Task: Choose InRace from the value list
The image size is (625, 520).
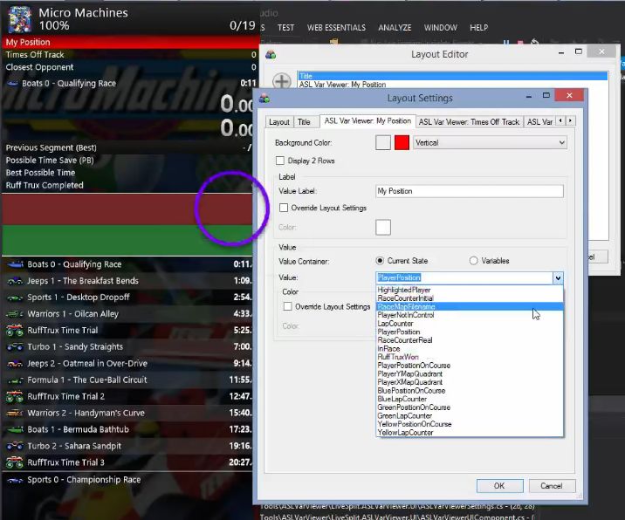Action: tap(470, 349)
